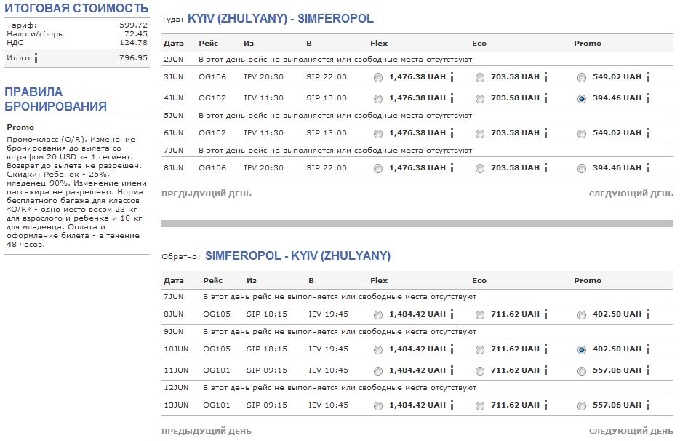Click arrival time IEV 10:45 on 11JUN
The width and height of the screenshot is (680, 441).
[328, 370]
